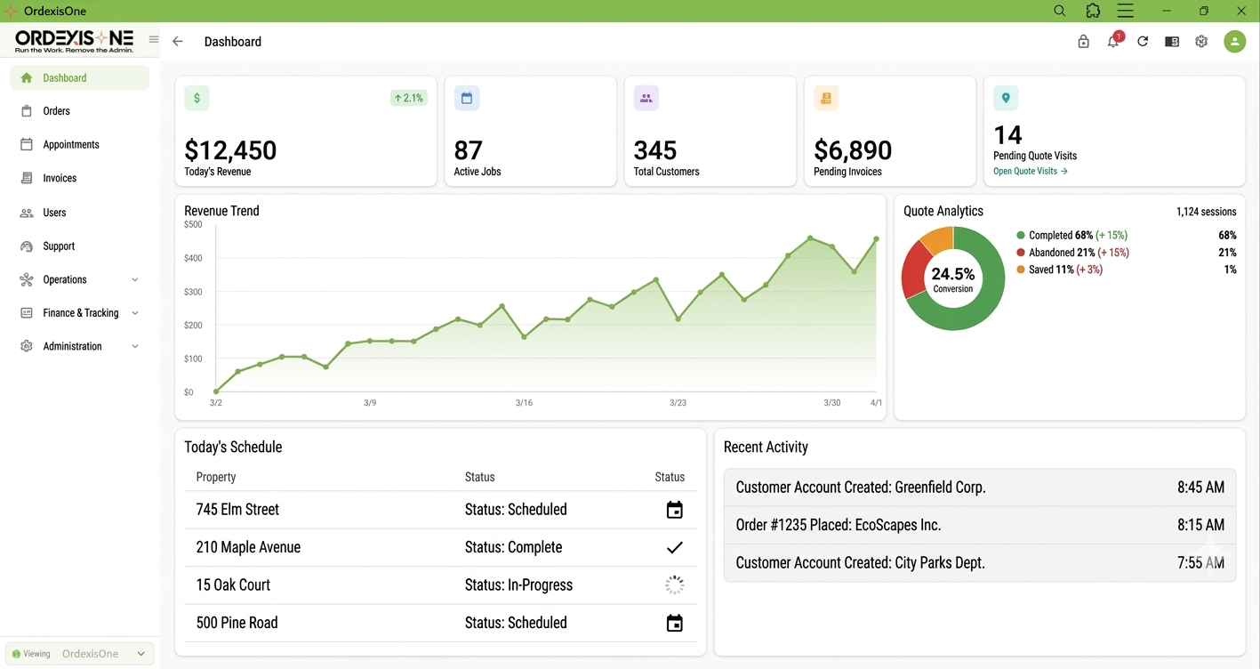Open the Invoices page
The height and width of the screenshot is (669, 1260).
tap(59, 178)
